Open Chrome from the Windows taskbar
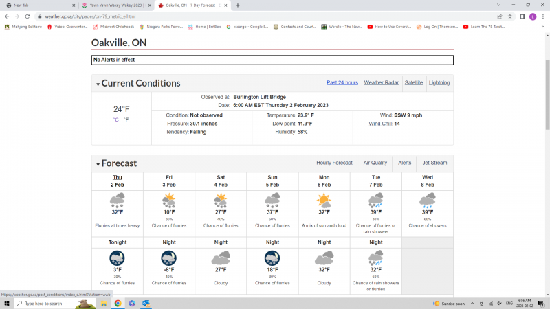 [118, 303]
